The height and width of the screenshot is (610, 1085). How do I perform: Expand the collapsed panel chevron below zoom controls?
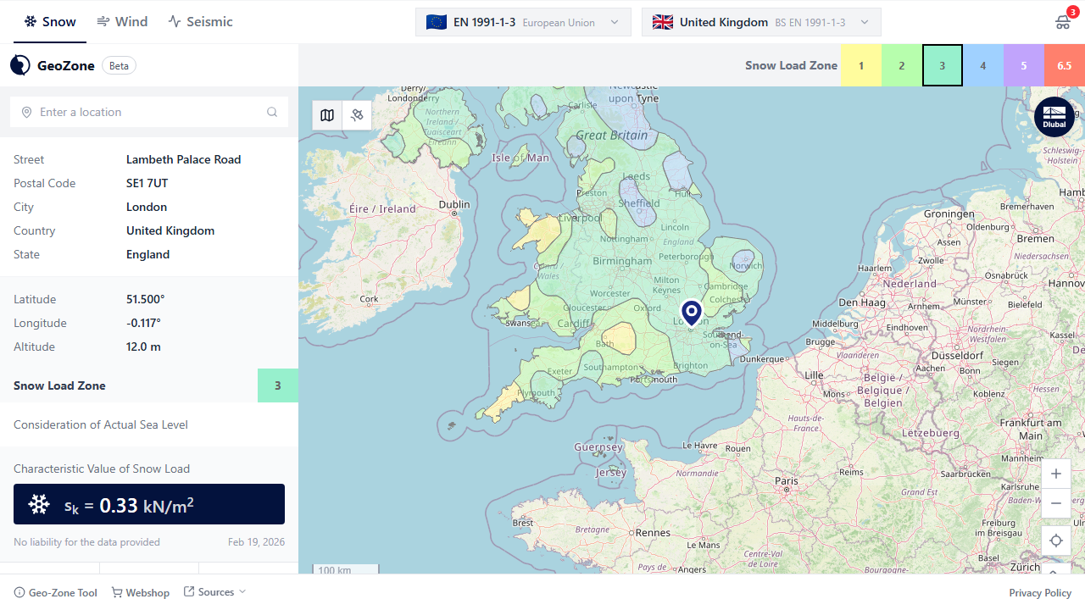pyautogui.click(x=1054, y=572)
